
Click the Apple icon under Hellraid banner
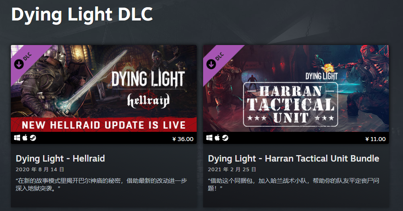click(x=25, y=138)
